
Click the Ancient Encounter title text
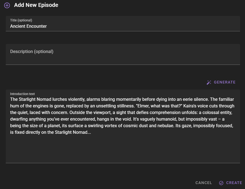(28, 26)
